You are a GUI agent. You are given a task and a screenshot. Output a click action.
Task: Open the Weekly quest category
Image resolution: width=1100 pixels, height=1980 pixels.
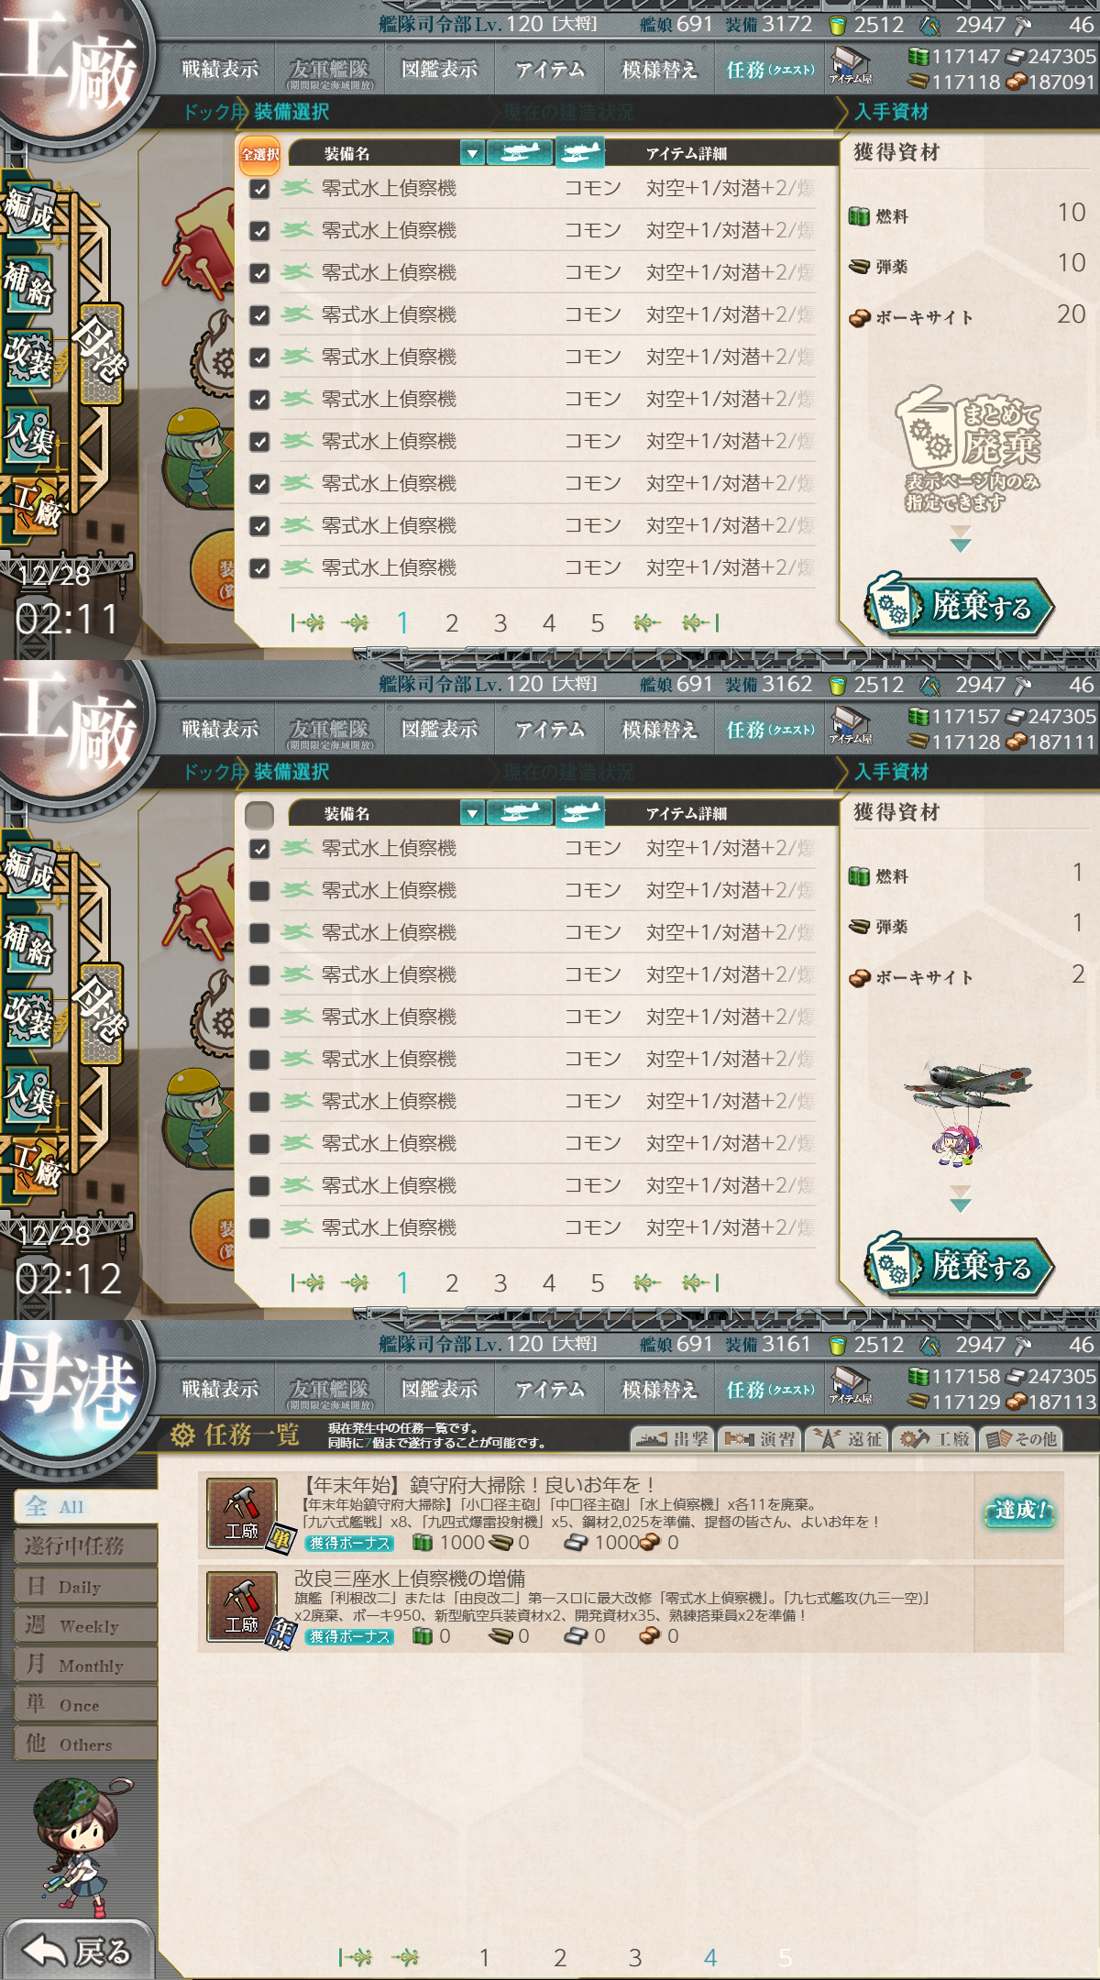[85, 1625]
